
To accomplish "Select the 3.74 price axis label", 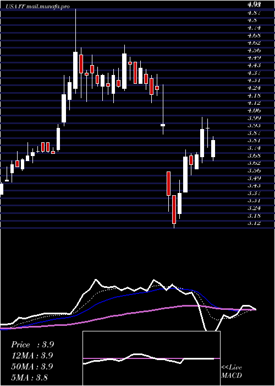I will click(254, 148).
